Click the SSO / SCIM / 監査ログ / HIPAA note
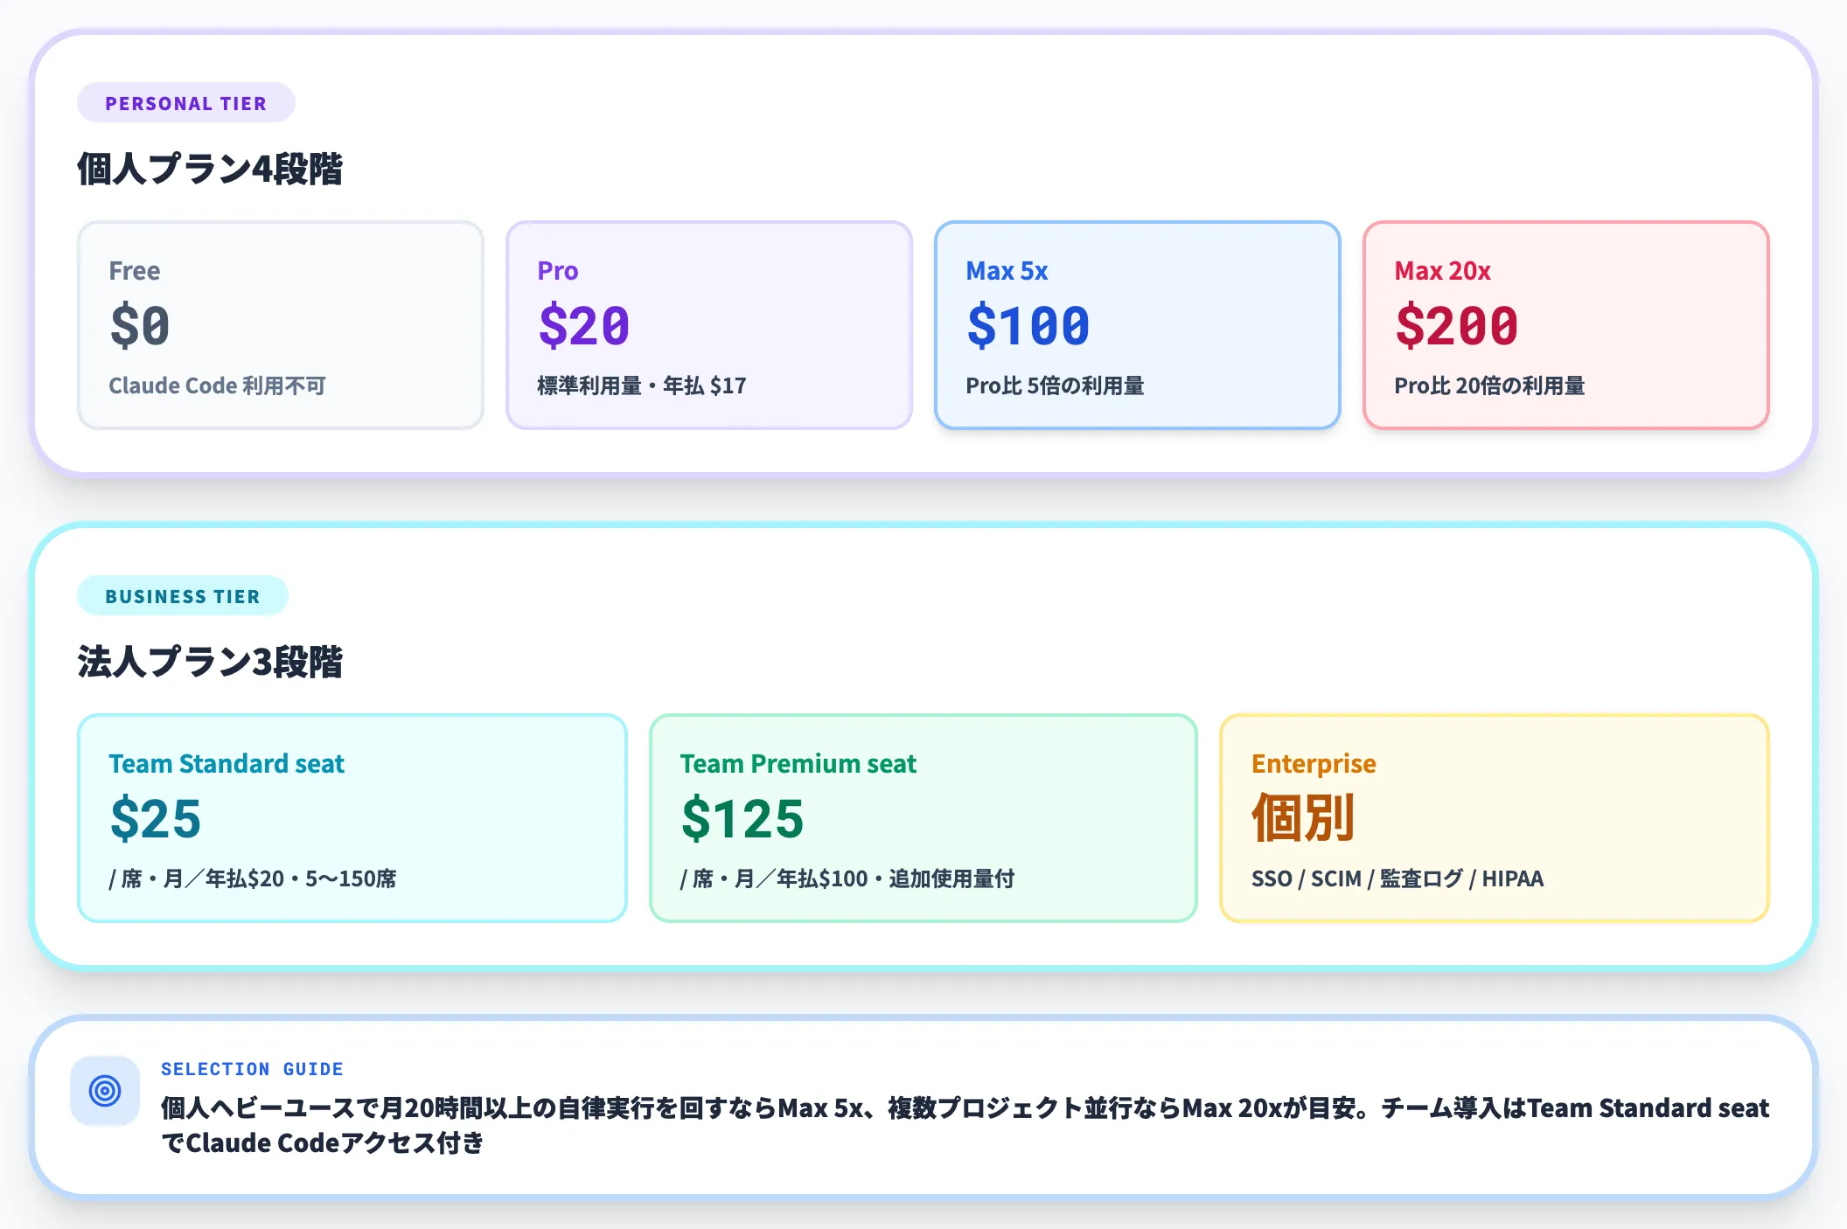The image size is (1847, 1229). click(x=1397, y=878)
